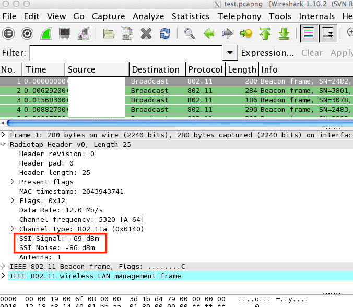This screenshot has height=307, width=353.
Task: Select SSI Noise: -86 dBm field
Action: click(x=57, y=248)
